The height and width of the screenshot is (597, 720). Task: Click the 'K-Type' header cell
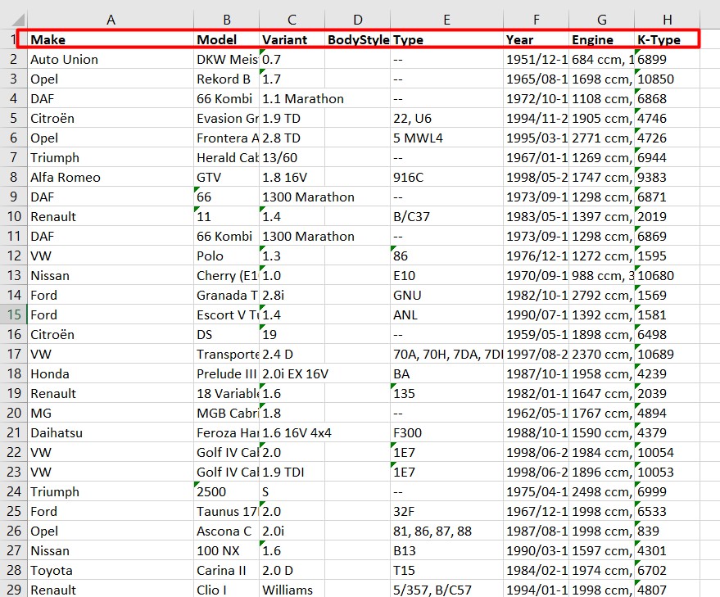point(668,39)
